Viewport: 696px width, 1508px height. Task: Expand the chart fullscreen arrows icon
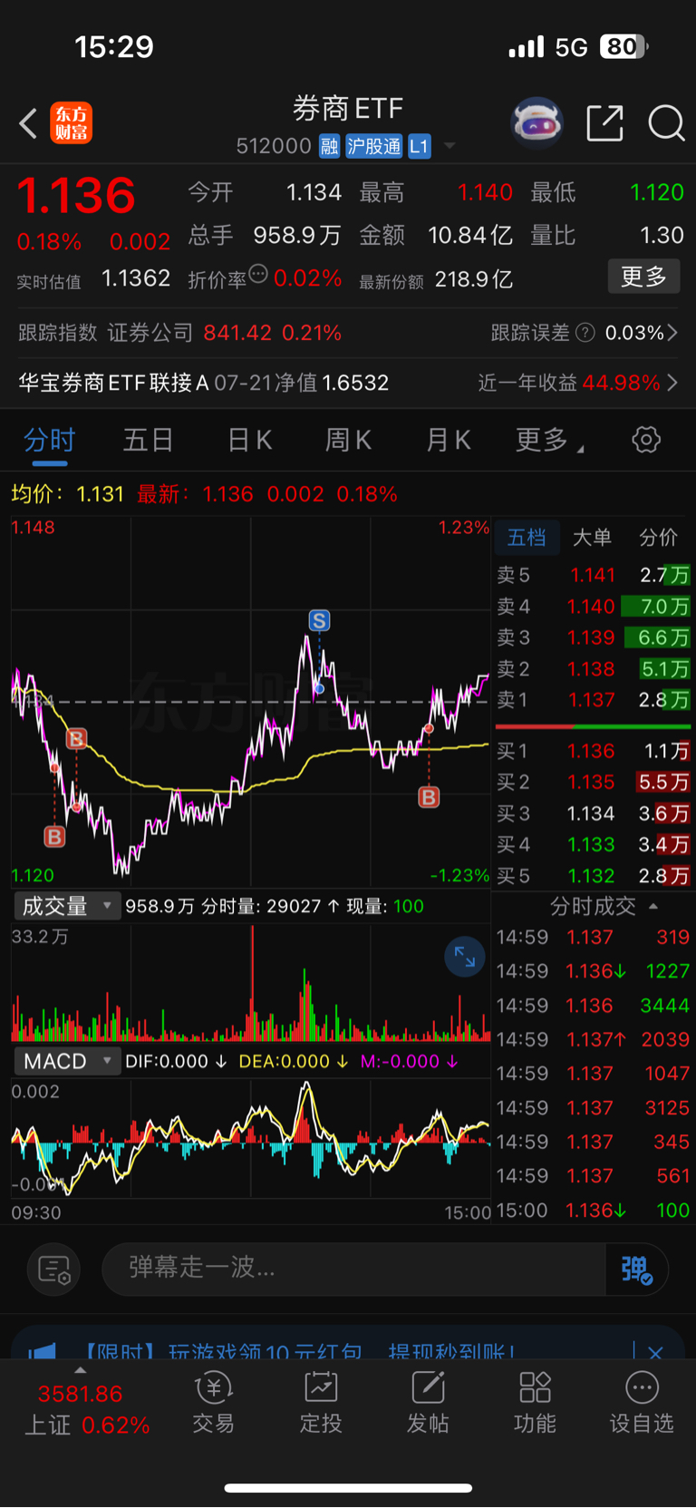pyautogui.click(x=465, y=957)
